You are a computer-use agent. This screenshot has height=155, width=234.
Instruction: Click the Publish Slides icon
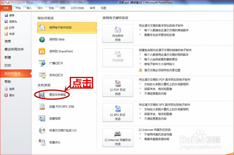[x=42, y=75]
